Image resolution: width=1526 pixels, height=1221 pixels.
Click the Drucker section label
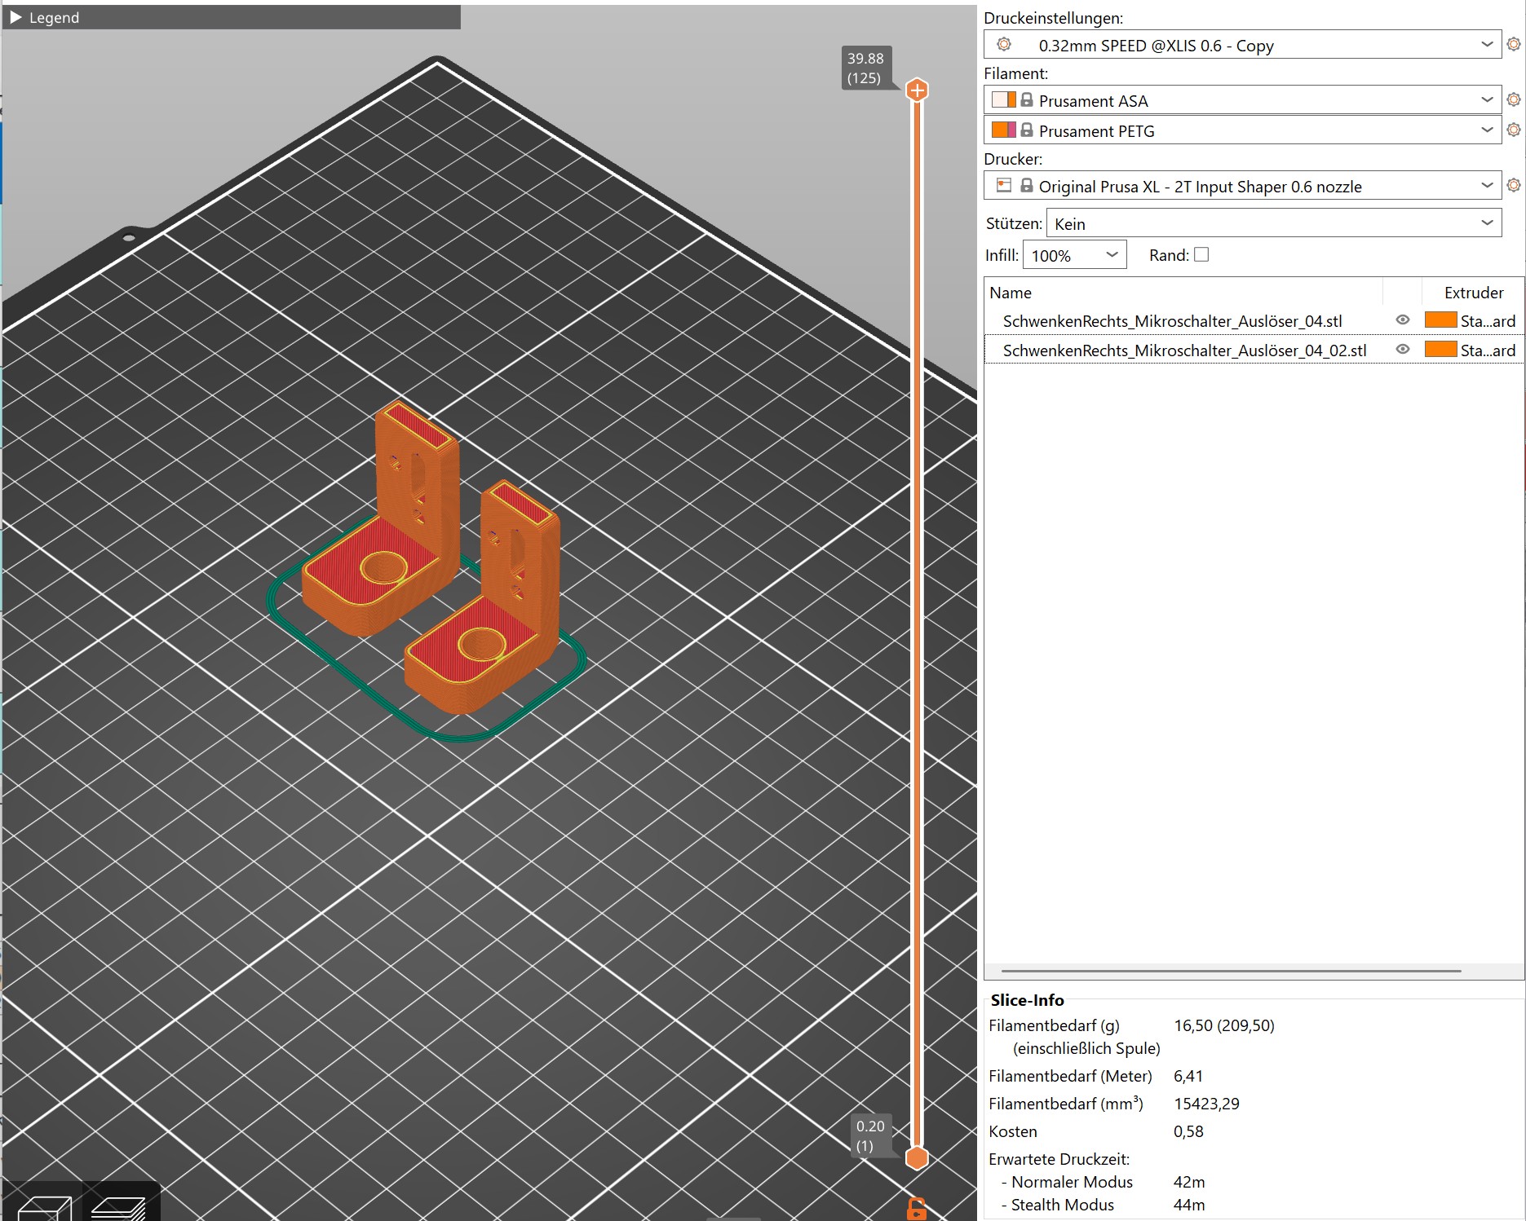(1013, 159)
